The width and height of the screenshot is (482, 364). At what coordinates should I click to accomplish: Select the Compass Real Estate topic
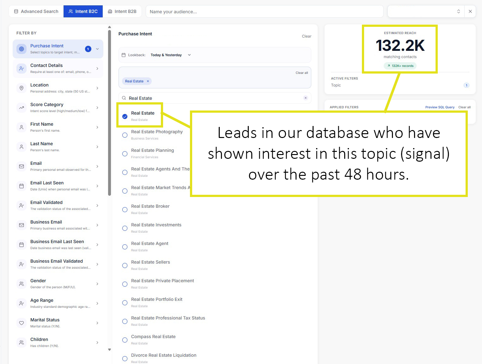tap(125, 340)
